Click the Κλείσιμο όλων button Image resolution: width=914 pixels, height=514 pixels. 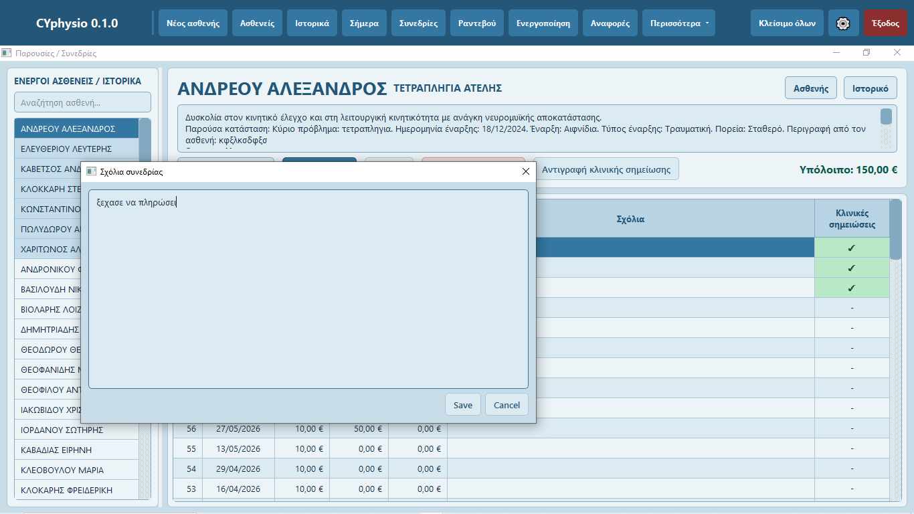[787, 23]
